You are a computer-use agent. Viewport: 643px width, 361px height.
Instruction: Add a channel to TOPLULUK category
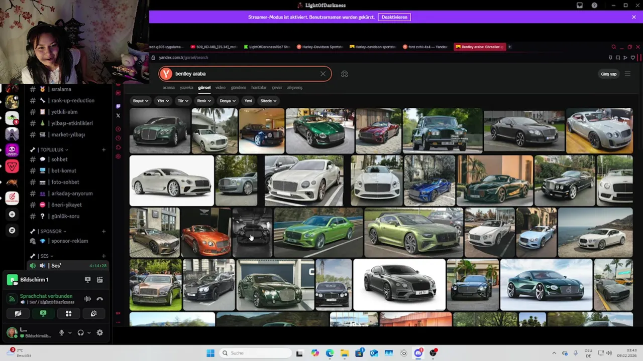tap(103, 149)
